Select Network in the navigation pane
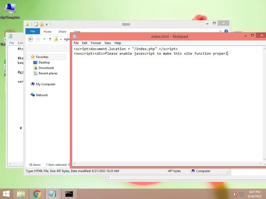The image size is (266, 199). coord(42,95)
